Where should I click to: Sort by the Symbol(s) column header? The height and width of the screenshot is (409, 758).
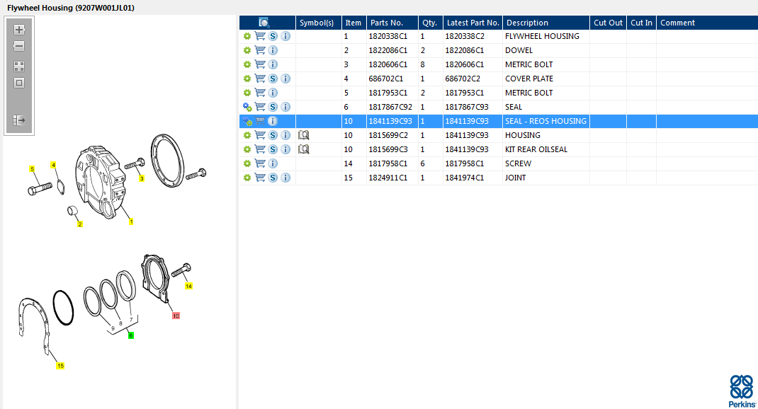click(x=319, y=23)
